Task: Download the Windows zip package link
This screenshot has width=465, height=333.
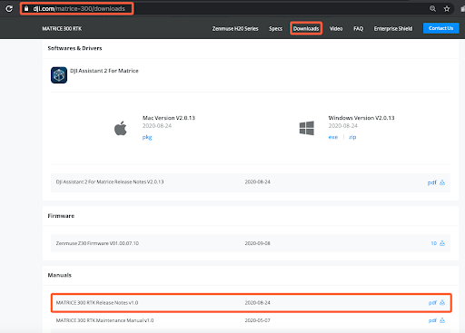Action: point(352,137)
